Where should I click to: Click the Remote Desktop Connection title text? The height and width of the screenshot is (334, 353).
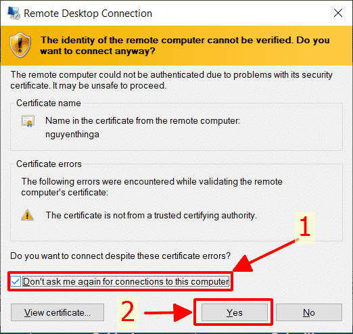pos(88,14)
